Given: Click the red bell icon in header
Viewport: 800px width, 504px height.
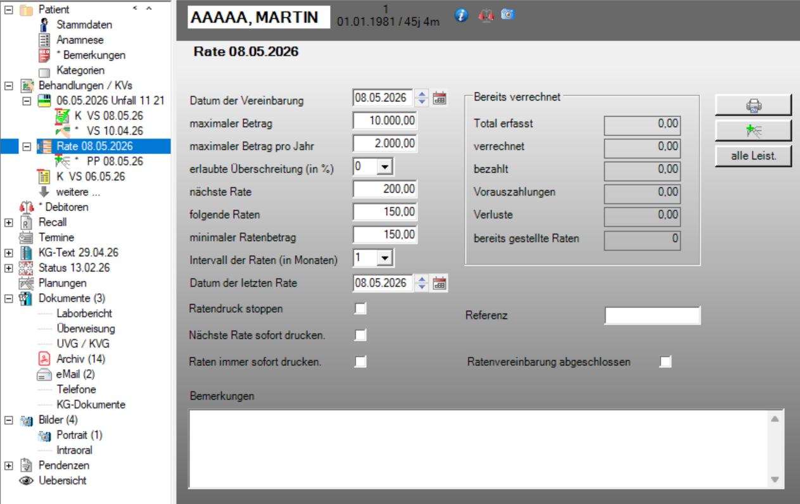Looking at the screenshot, I should (x=485, y=15).
